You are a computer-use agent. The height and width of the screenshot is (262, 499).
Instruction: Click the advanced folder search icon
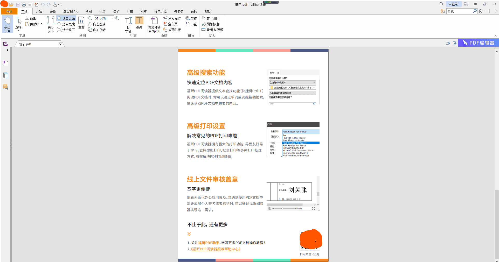(x=443, y=11)
